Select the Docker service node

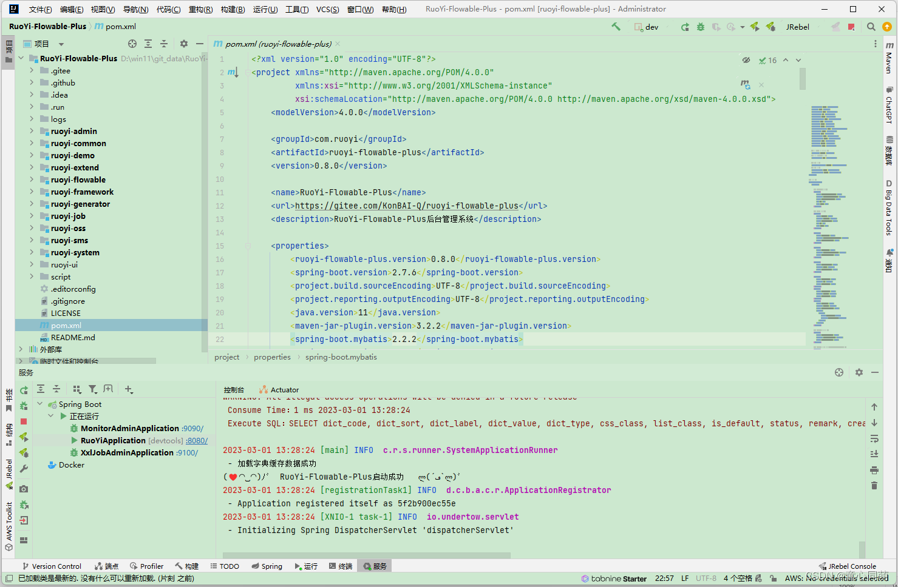point(72,465)
